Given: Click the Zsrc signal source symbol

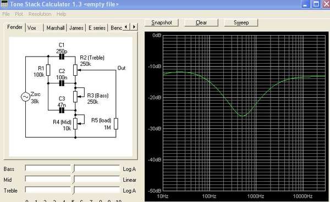Looking at the screenshot, I should [x=25, y=97].
